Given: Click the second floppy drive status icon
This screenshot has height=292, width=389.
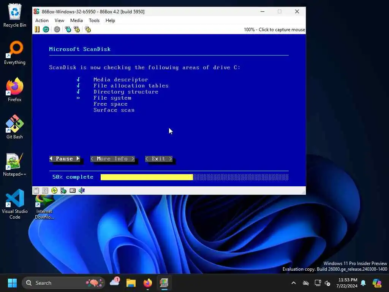Looking at the screenshot, I should 45,190.
